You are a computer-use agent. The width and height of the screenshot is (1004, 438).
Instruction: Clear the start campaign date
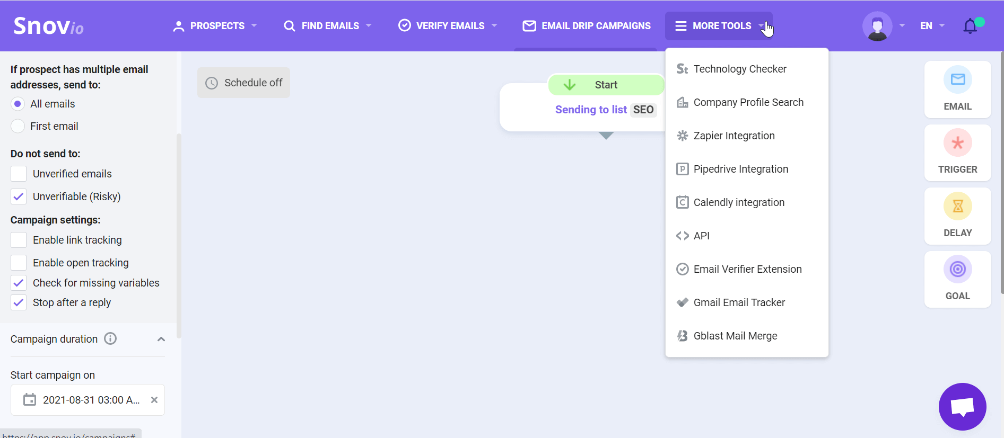[x=154, y=400]
